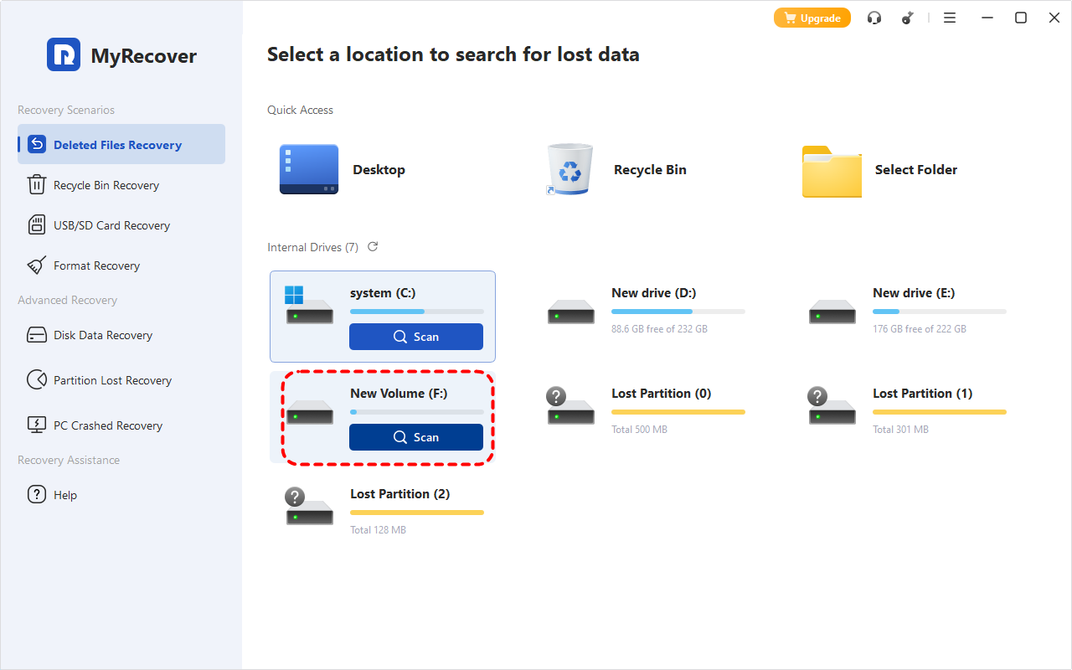Click the Select Folder label

(916, 169)
